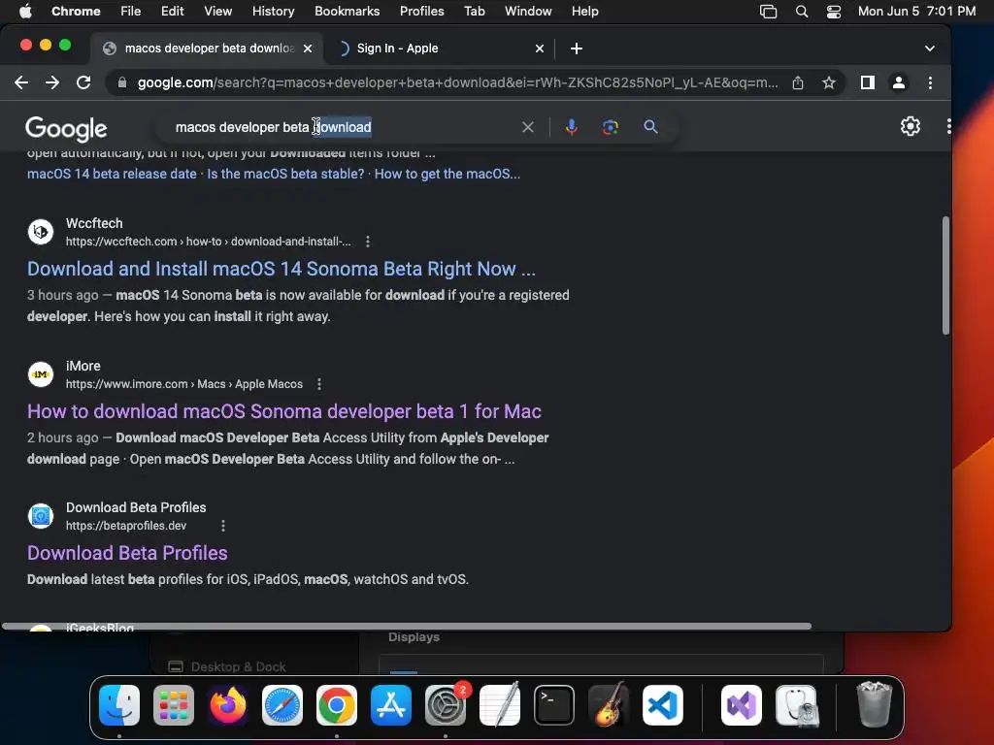Launch Firefox from the Dock
The height and width of the screenshot is (745, 994).
(228, 705)
